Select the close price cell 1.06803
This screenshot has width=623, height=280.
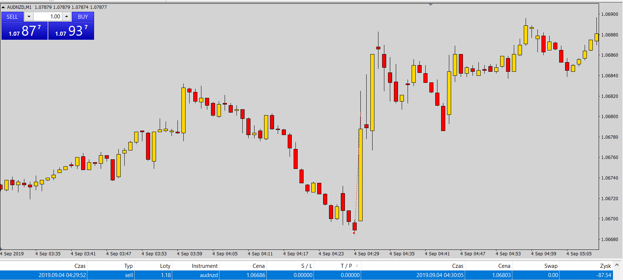[x=489, y=275]
